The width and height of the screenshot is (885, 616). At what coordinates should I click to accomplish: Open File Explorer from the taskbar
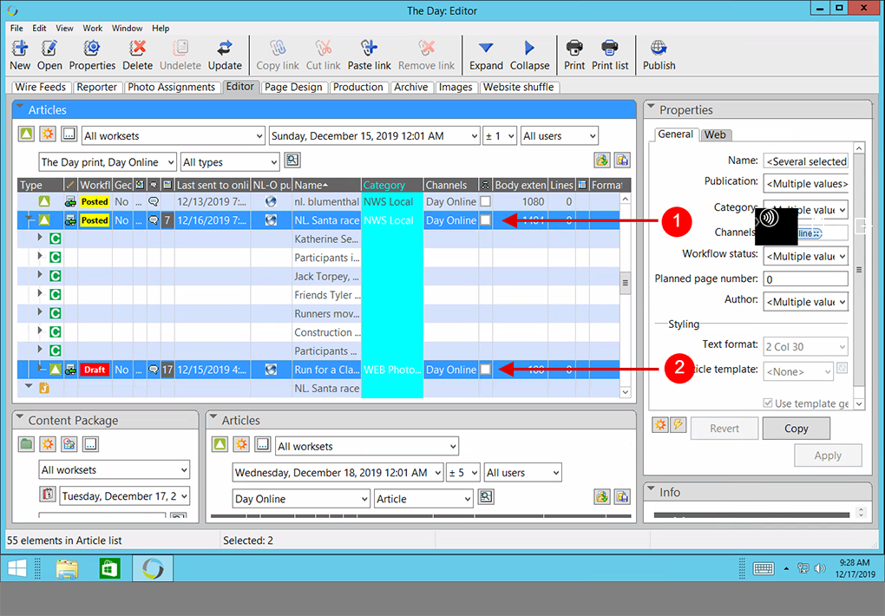point(67,568)
